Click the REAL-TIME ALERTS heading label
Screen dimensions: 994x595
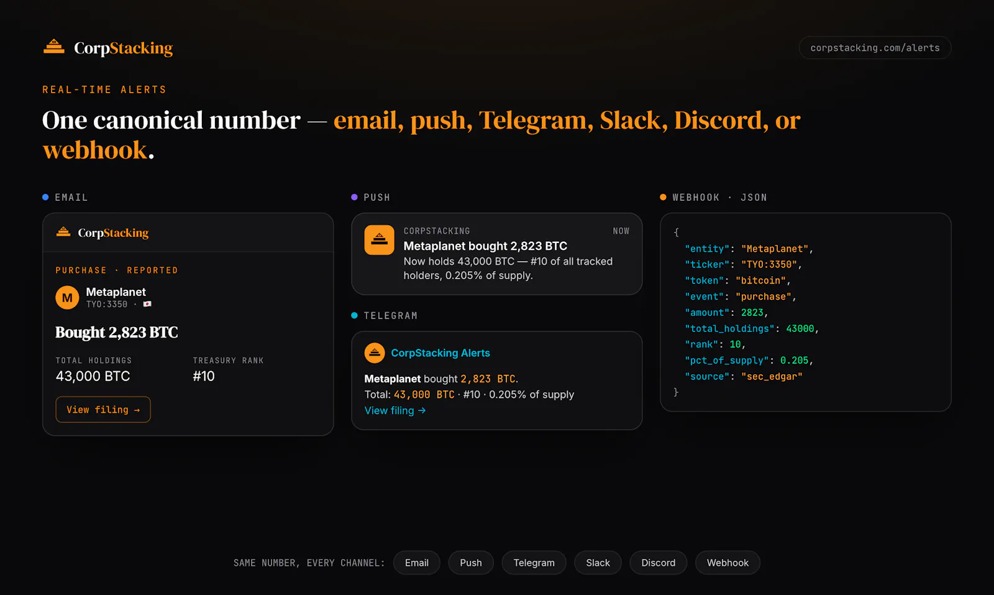click(x=104, y=90)
